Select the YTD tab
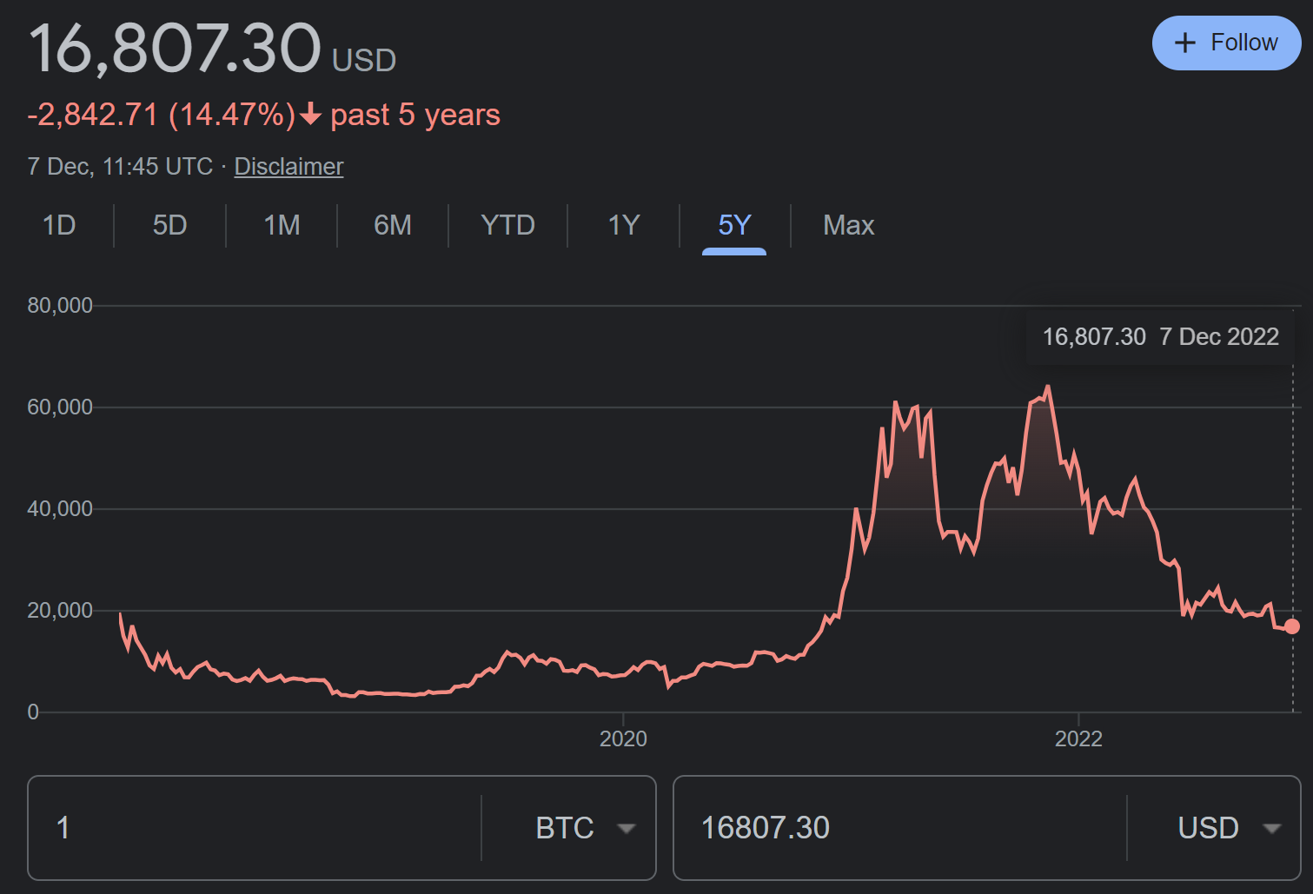This screenshot has height=894, width=1313. [x=507, y=225]
